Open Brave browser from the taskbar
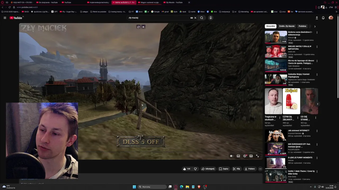This screenshot has height=190, width=339. click(x=199, y=187)
